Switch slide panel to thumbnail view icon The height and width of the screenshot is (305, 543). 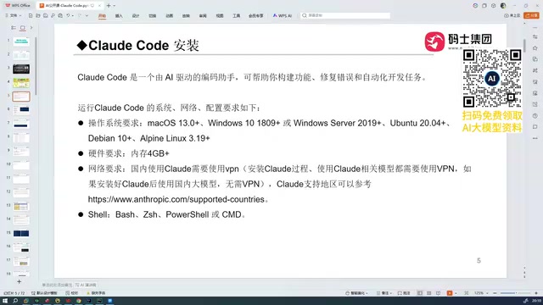tap(23, 28)
